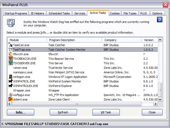
Task: Click the zlclient.exe ZA icon
Action: pyautogui.click(x=10, y=99)
